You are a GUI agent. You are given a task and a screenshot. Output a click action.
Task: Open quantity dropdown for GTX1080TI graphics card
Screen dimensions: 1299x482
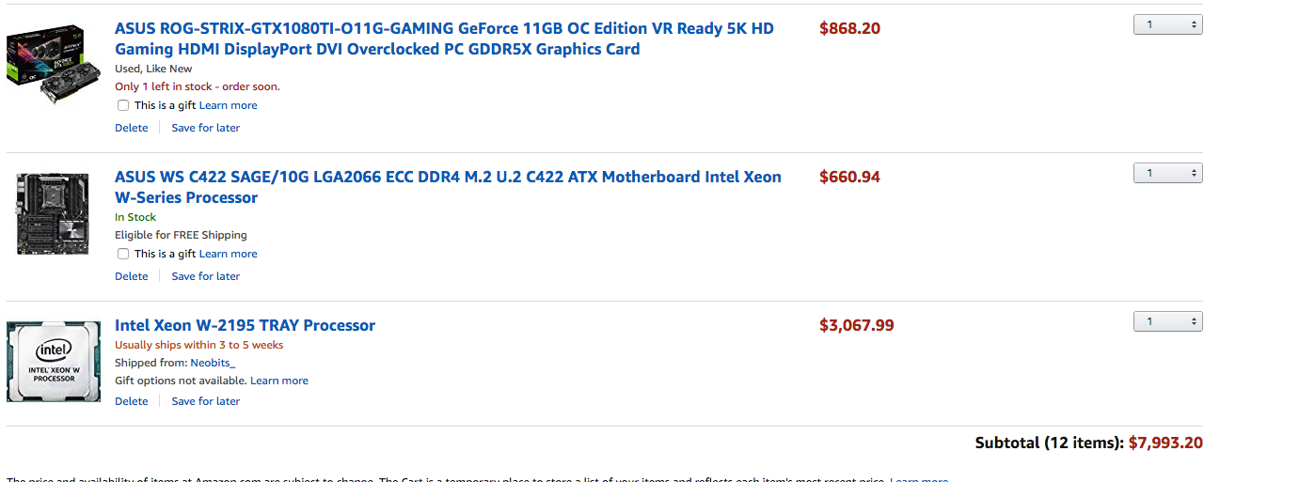(x=1167, y=24)
